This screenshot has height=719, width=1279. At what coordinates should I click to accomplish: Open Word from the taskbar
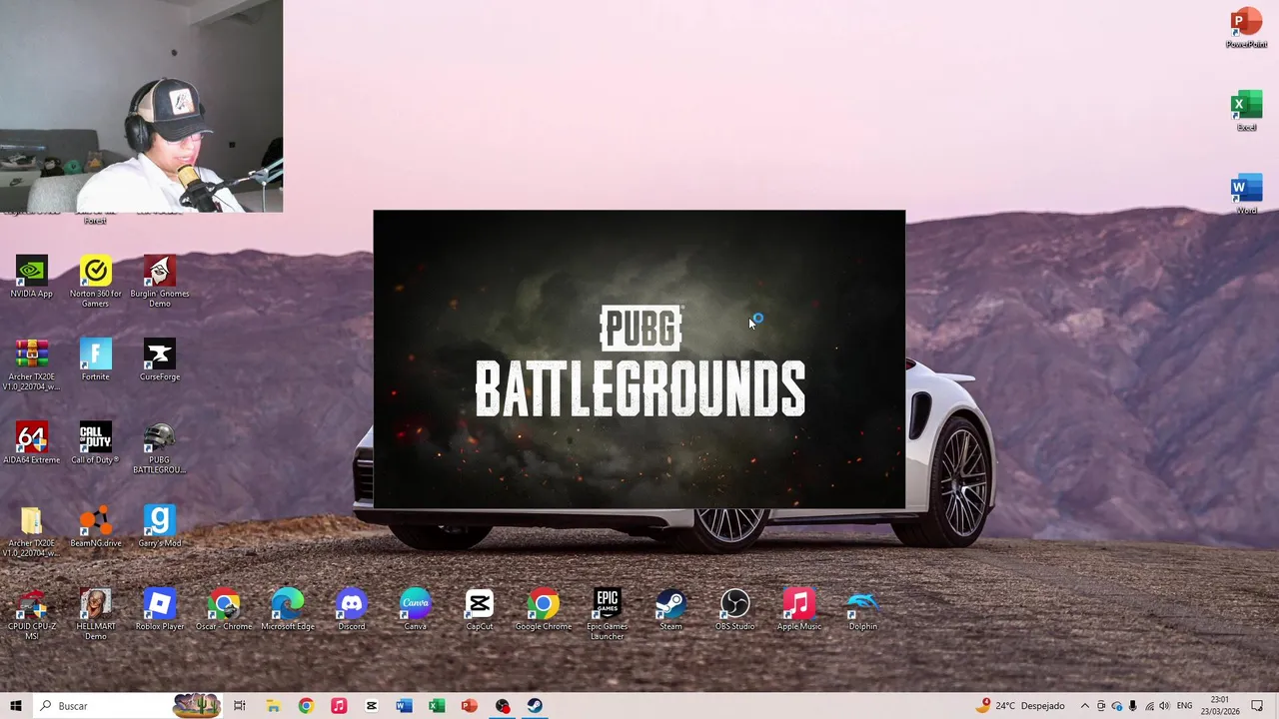point(404,706)
